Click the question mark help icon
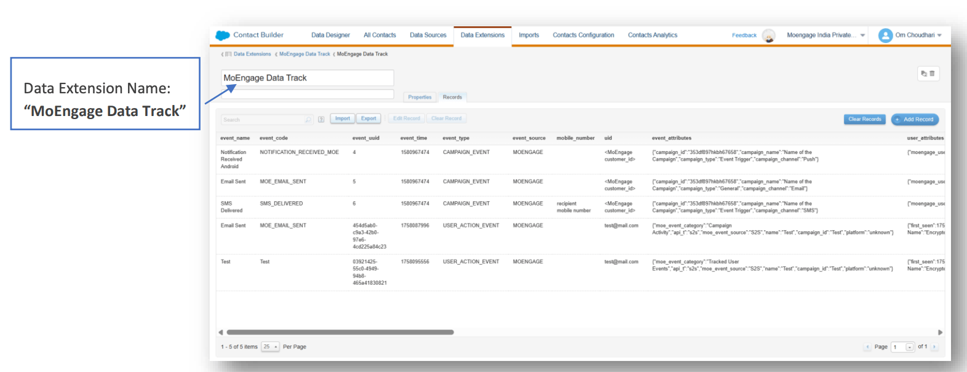 321,120
